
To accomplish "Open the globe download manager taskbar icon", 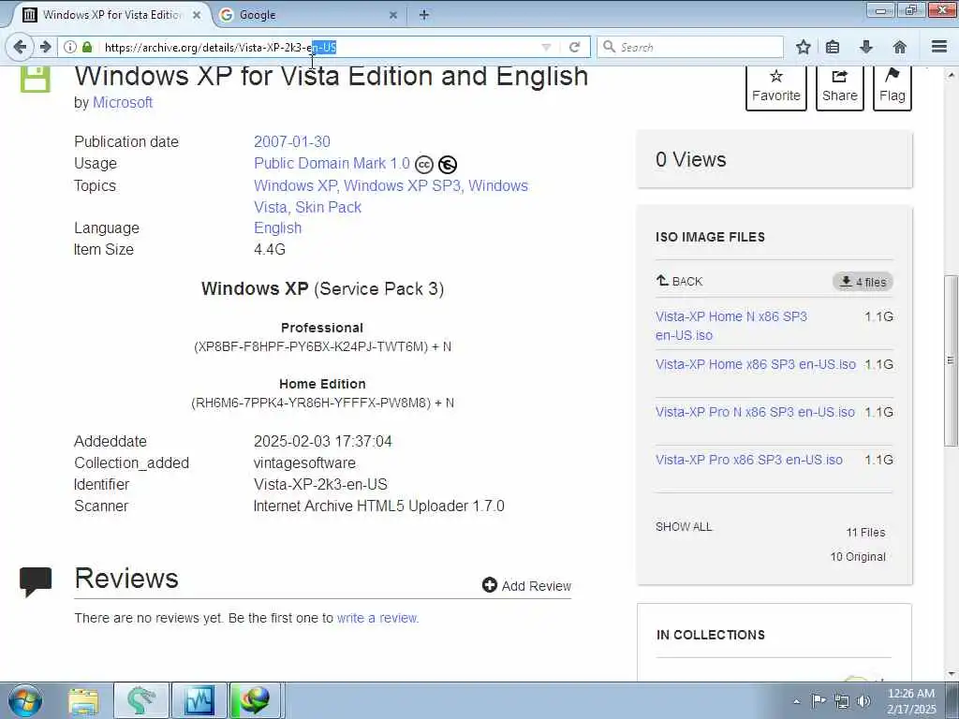I will 255,700.
